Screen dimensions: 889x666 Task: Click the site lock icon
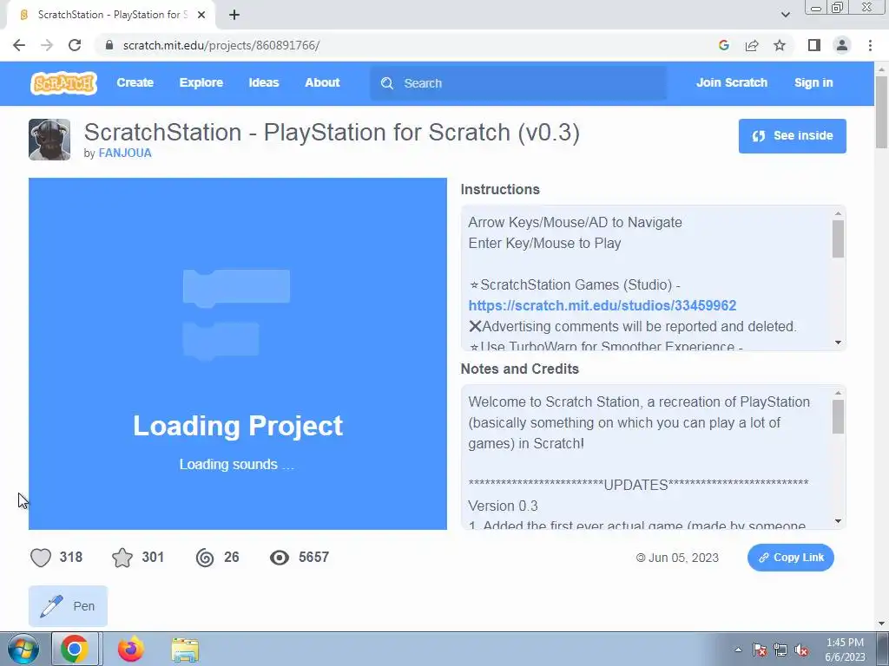(109, 45)
